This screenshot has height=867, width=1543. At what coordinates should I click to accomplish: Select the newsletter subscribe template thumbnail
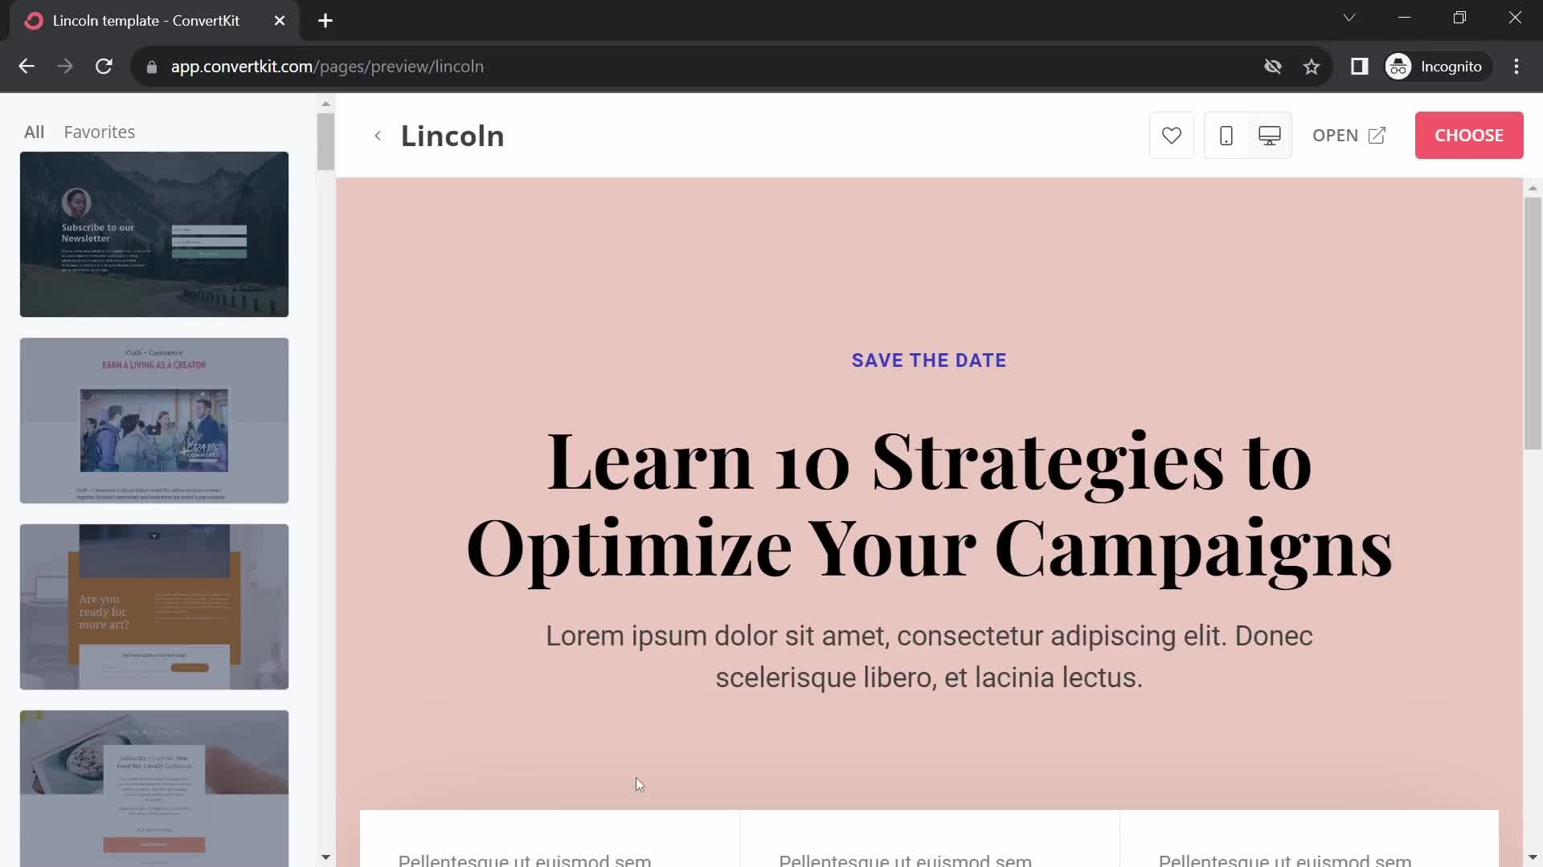tap(153, 234)
